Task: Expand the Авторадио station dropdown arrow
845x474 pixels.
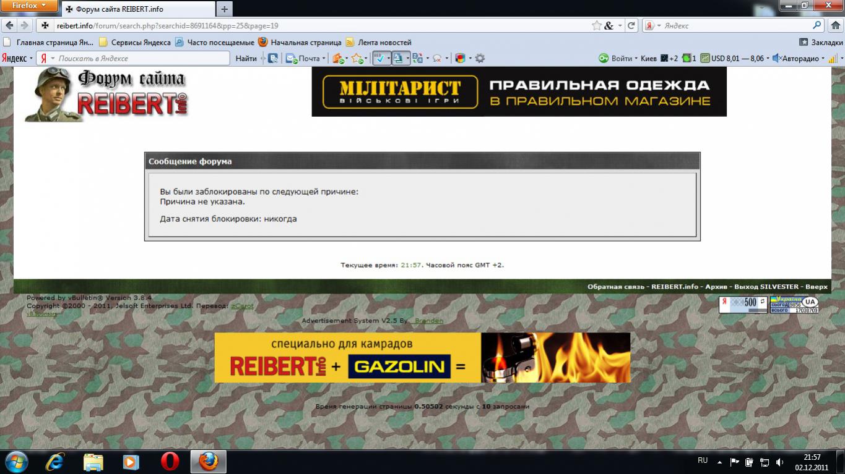Action: [x=823, y=59]
